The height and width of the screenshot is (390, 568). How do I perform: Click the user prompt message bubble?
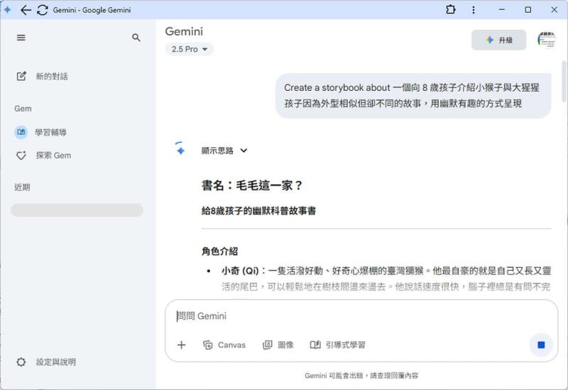point(413,96)
